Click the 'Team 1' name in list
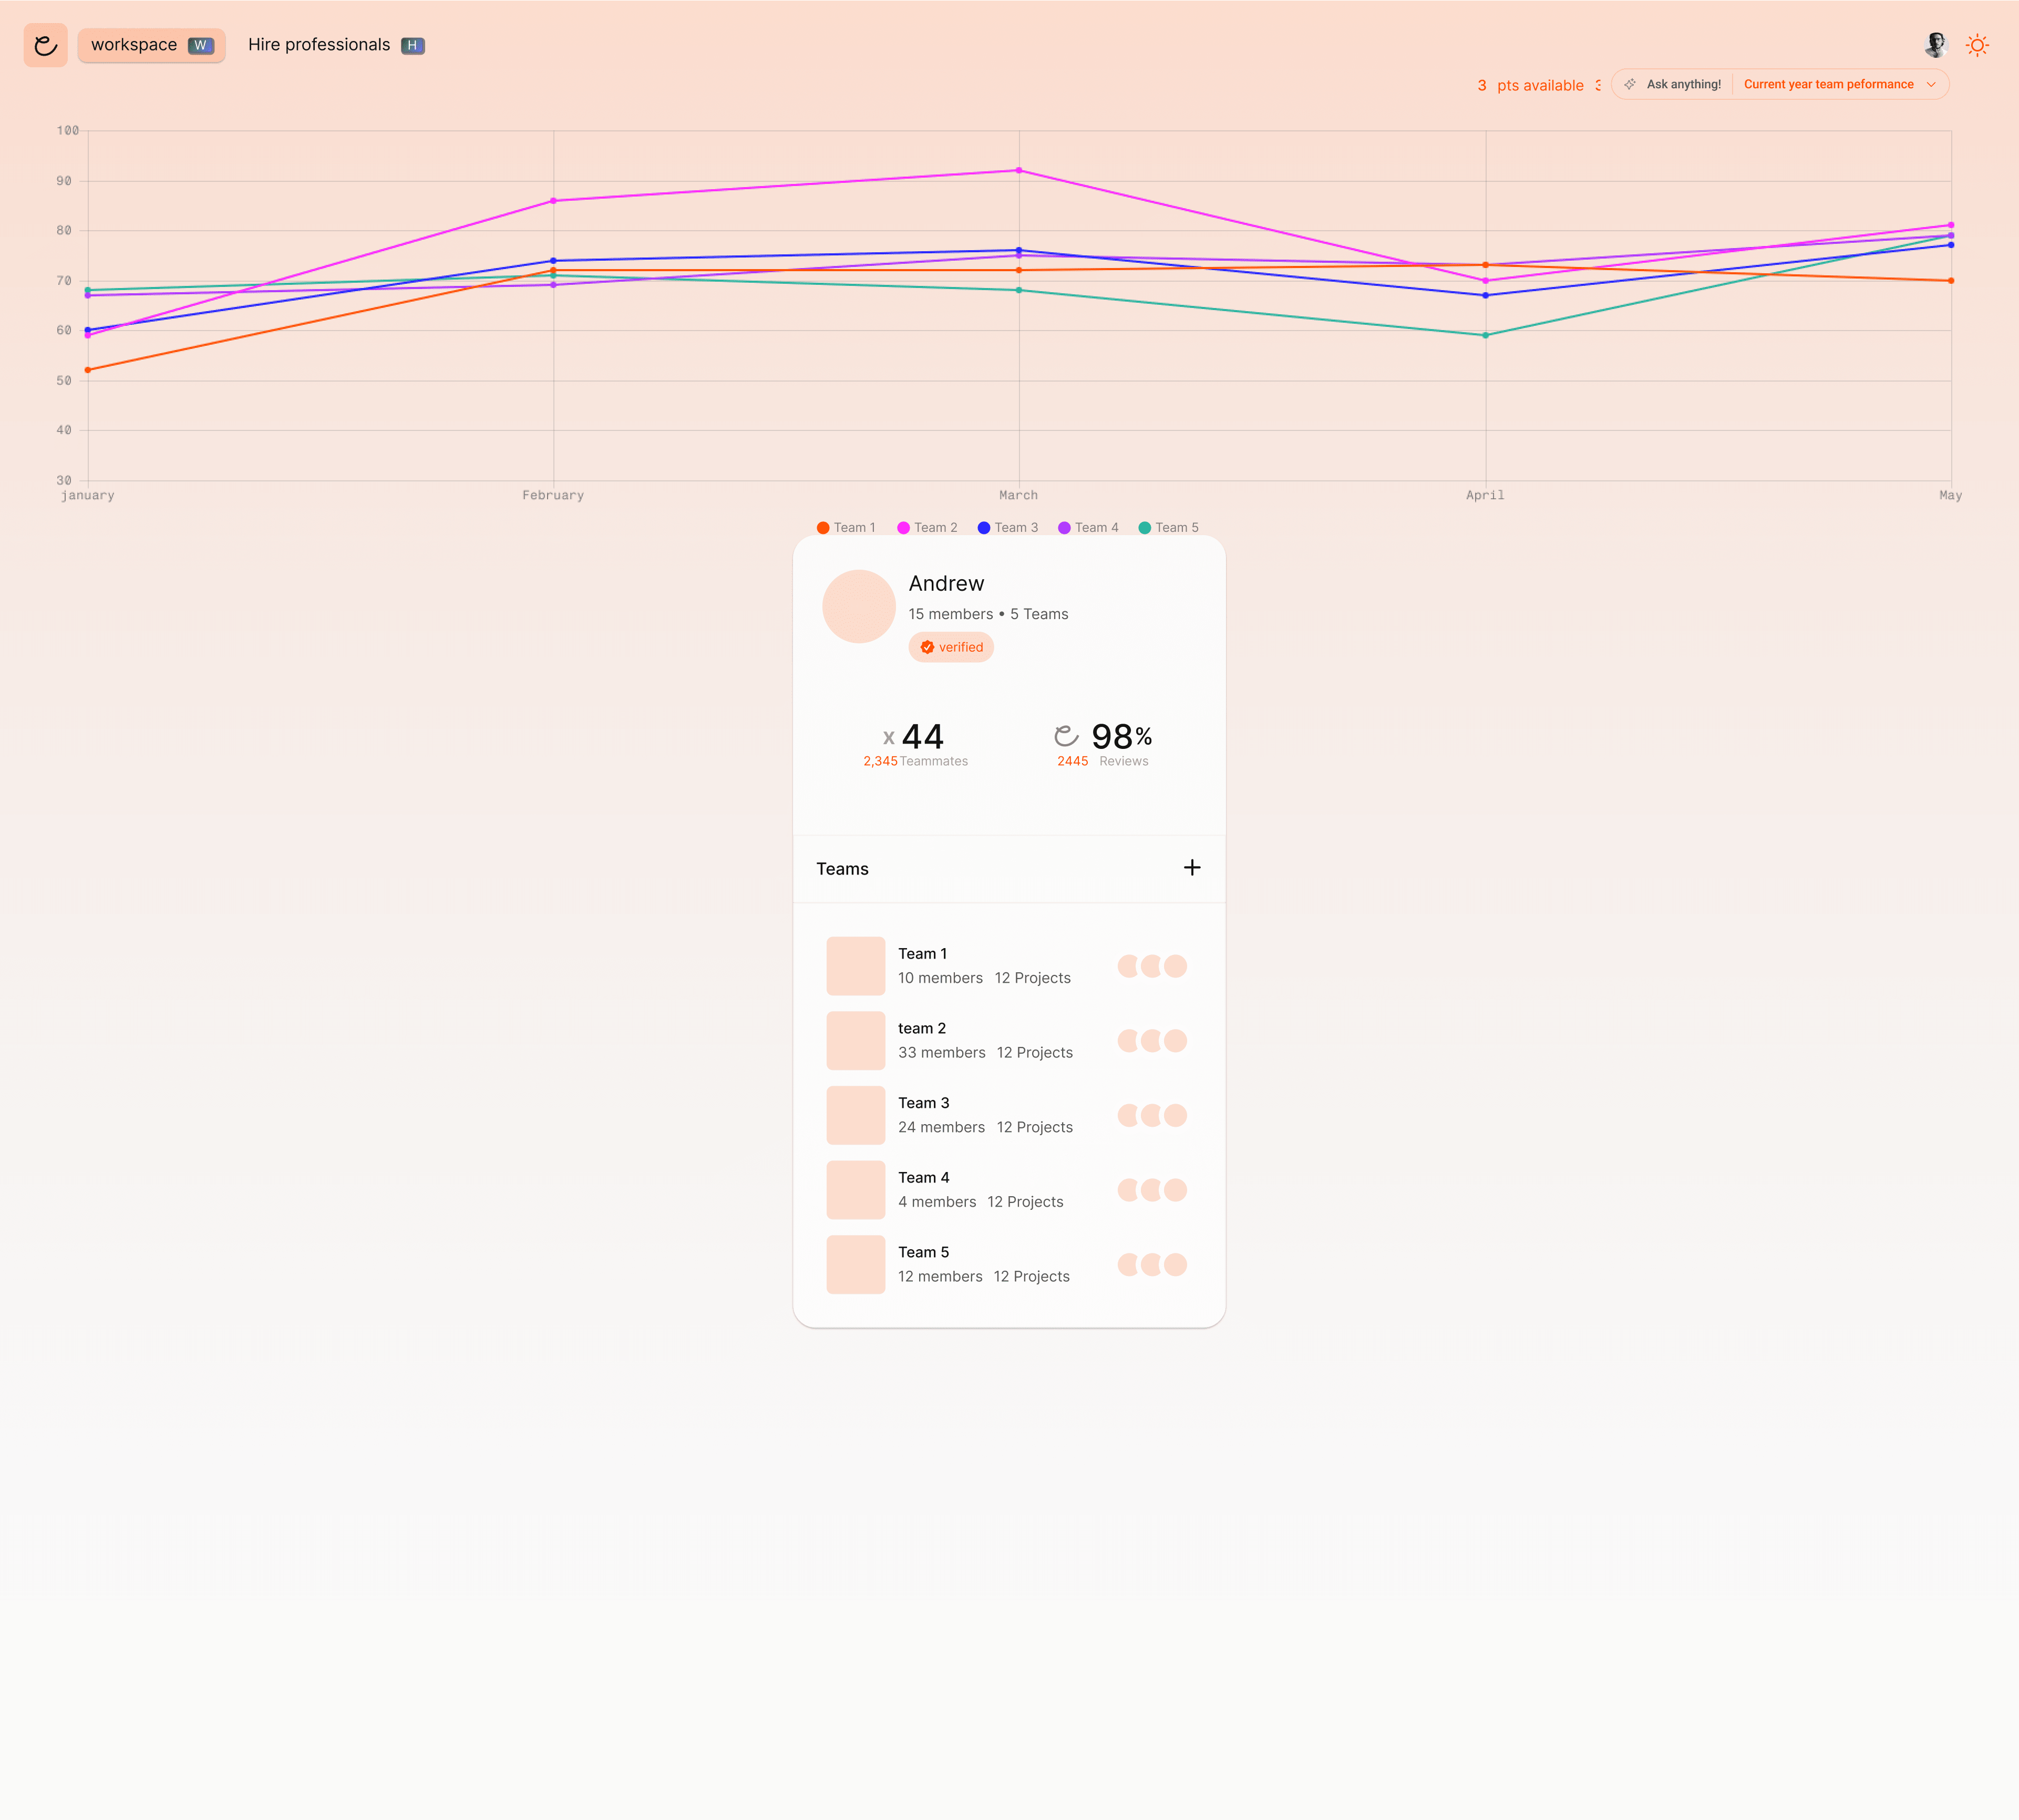Image resolution: width=2019 pixels, height=1820 pixels. tap(922, 954)
